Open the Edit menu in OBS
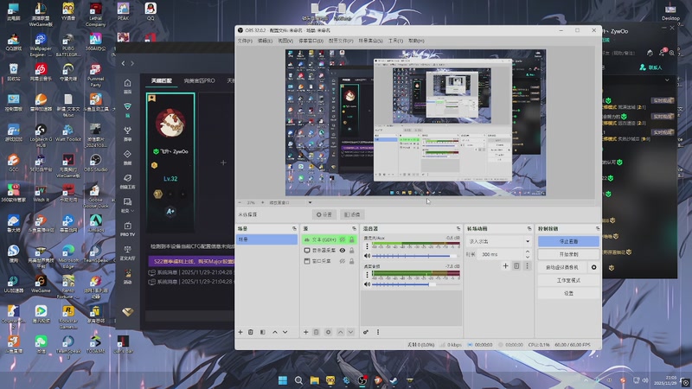Viewport: 692px width, 389px height. 265,41
